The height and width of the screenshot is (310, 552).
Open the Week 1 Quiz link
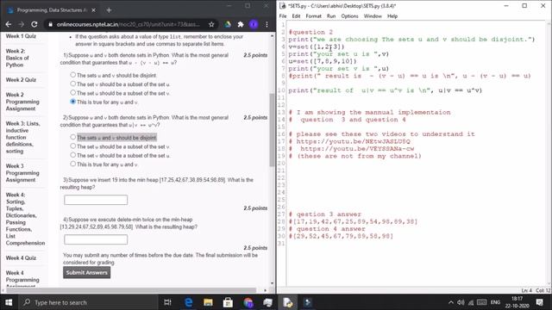pos(21,36)
